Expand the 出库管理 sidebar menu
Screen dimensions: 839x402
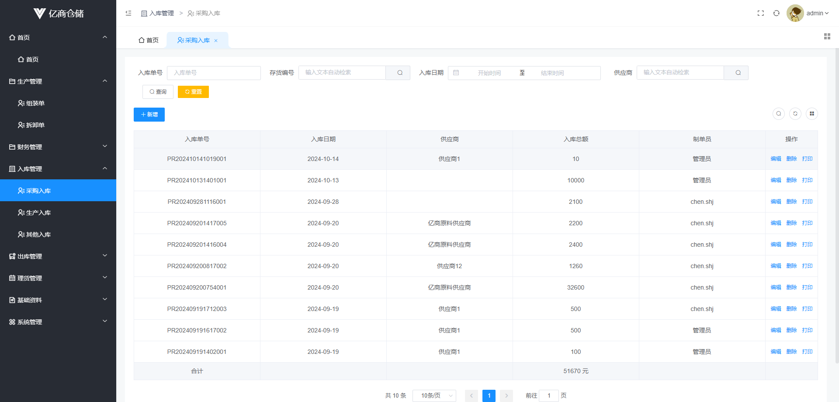tap(58, 256)
